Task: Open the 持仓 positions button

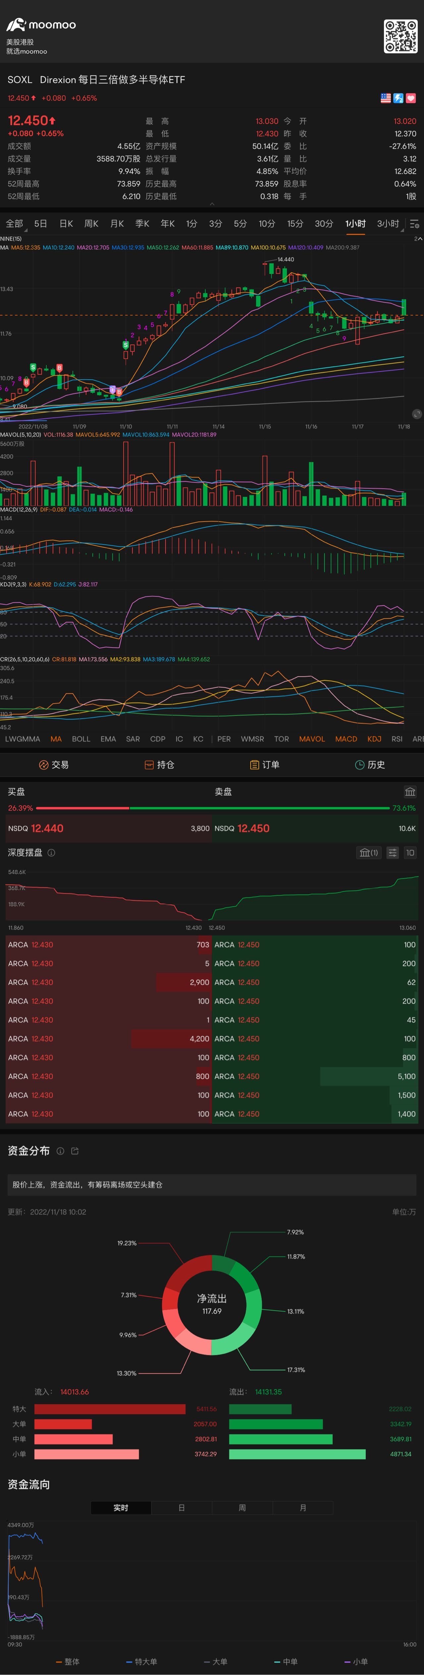Action: coord(159,765)
